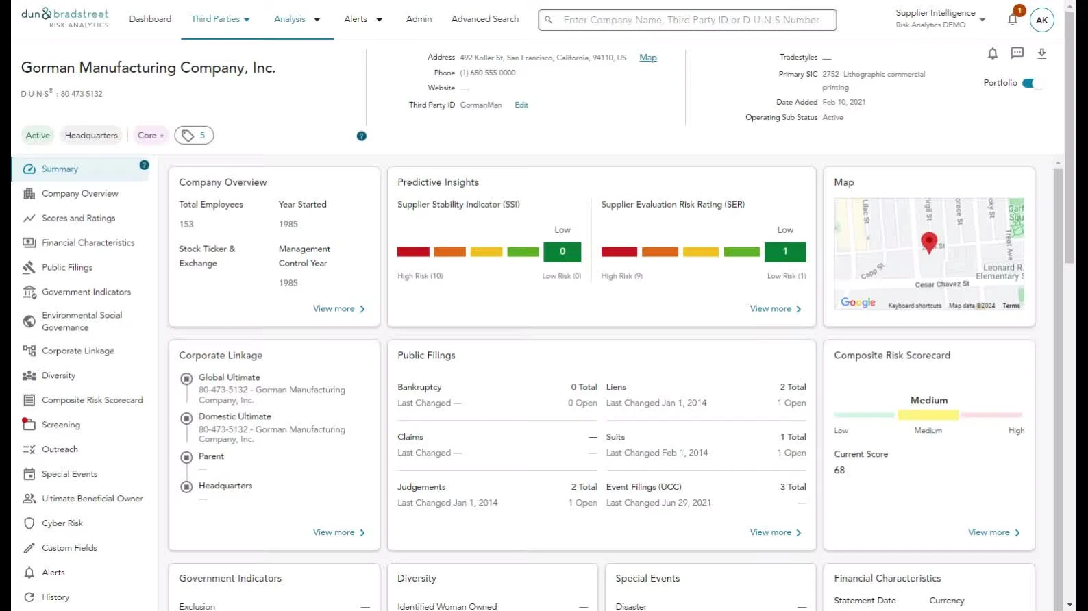Viewport: 1088px width, 611px height.
Task: Open Diversity people icon in sidebar
Action: tap(29, 376)
